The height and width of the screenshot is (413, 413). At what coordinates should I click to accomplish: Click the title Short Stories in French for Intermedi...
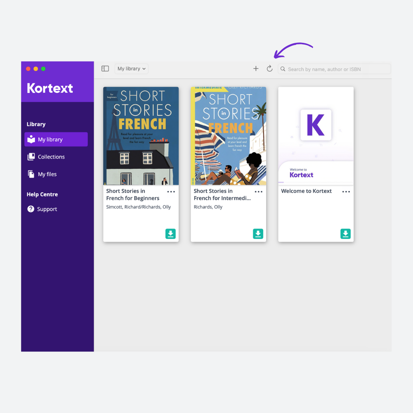pyautogui.click(x=222, y=195)
